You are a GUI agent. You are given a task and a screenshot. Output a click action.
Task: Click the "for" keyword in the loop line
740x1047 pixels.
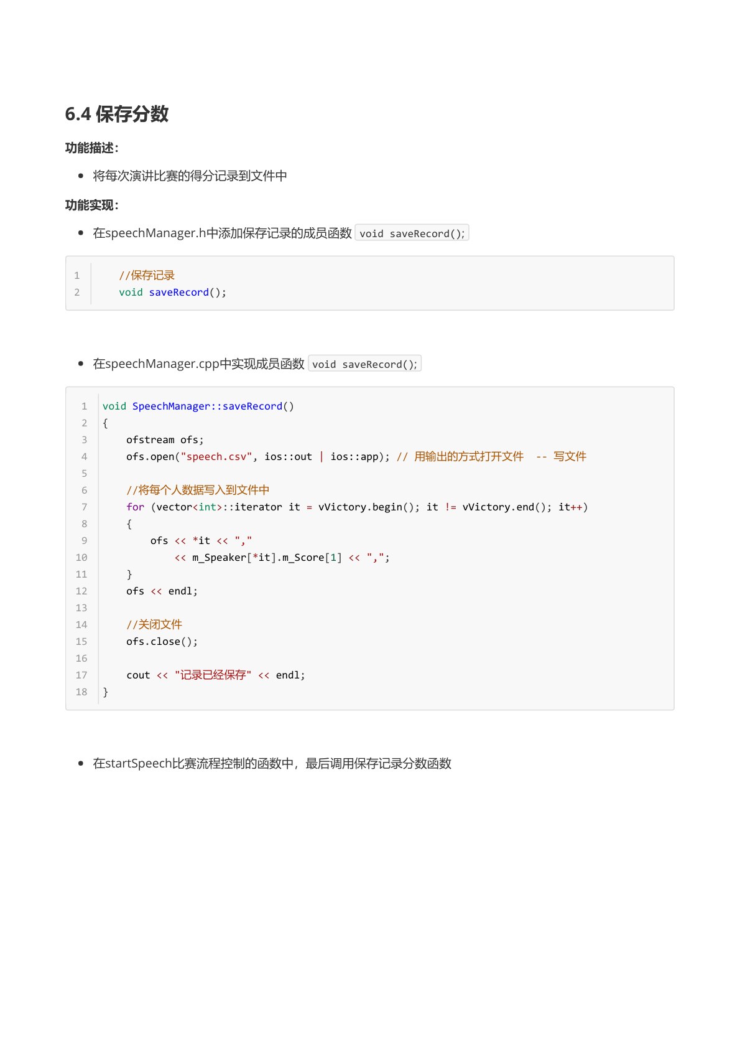(x=135, y=507)
